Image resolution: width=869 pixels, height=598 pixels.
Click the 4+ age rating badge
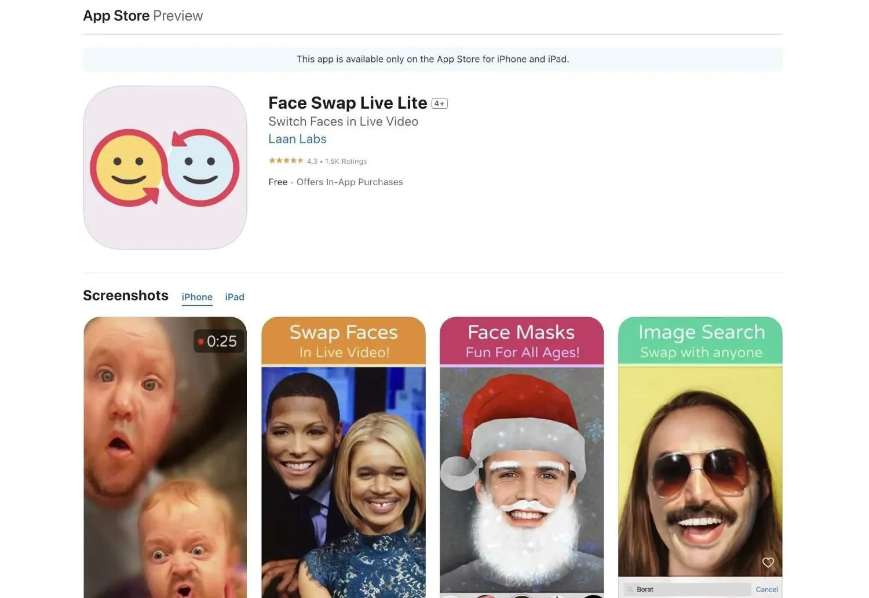coord(440,104)
